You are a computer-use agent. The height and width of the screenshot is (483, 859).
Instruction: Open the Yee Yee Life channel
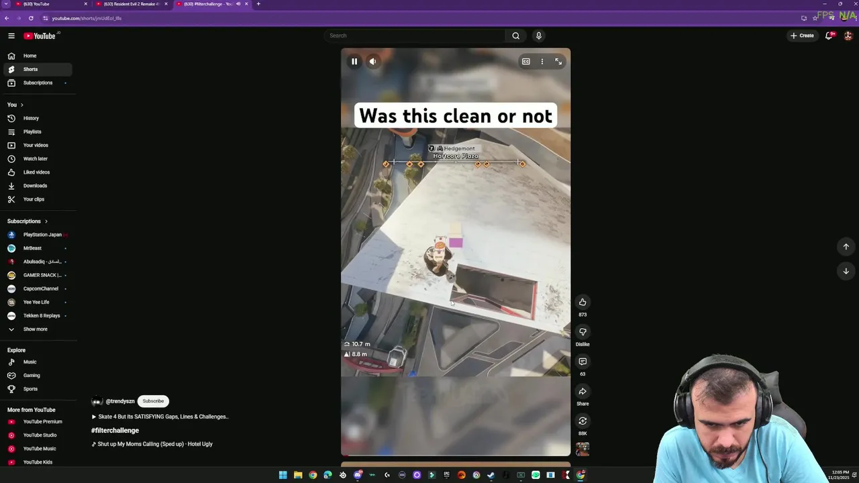(36, 302)
